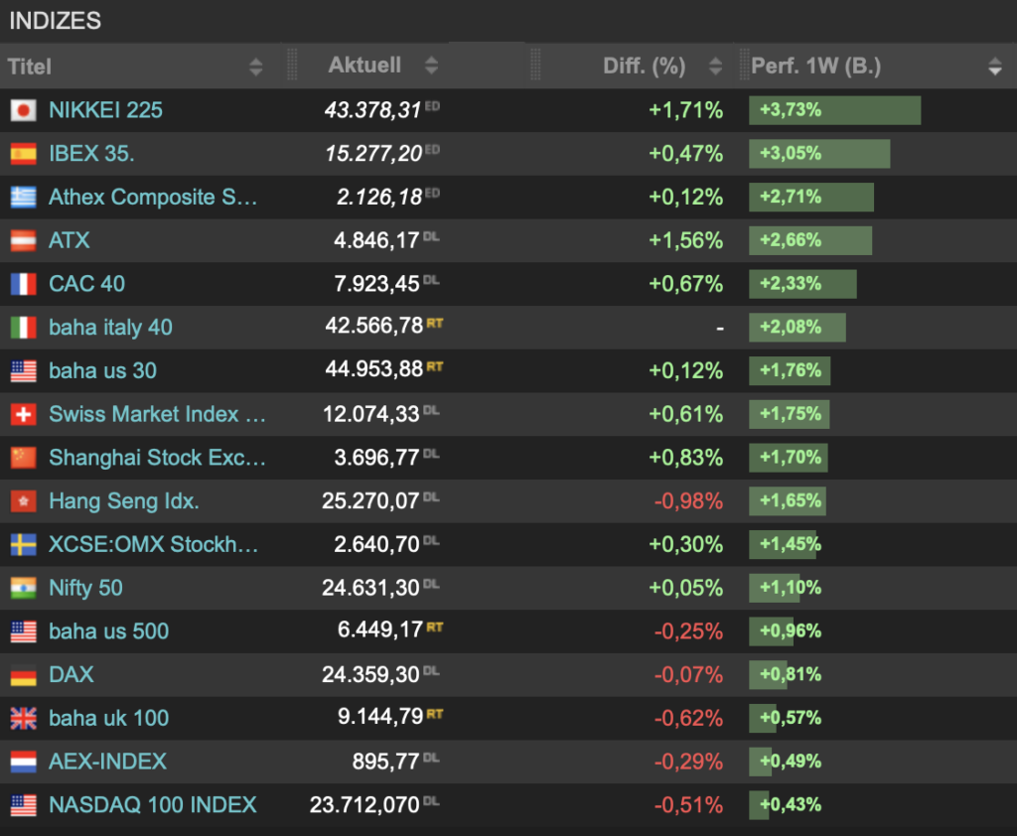Screen dimensions: 1017x836
Task: Open the ATX index link
Action: [70, 240]
